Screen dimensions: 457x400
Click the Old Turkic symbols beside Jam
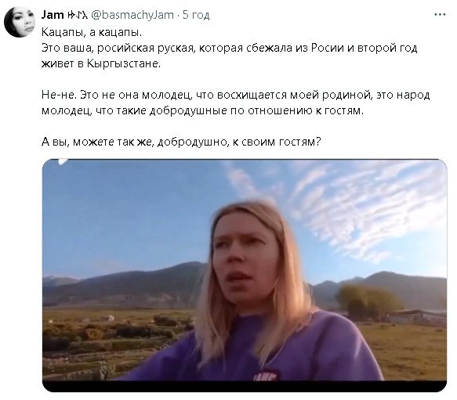pos(77,15)
